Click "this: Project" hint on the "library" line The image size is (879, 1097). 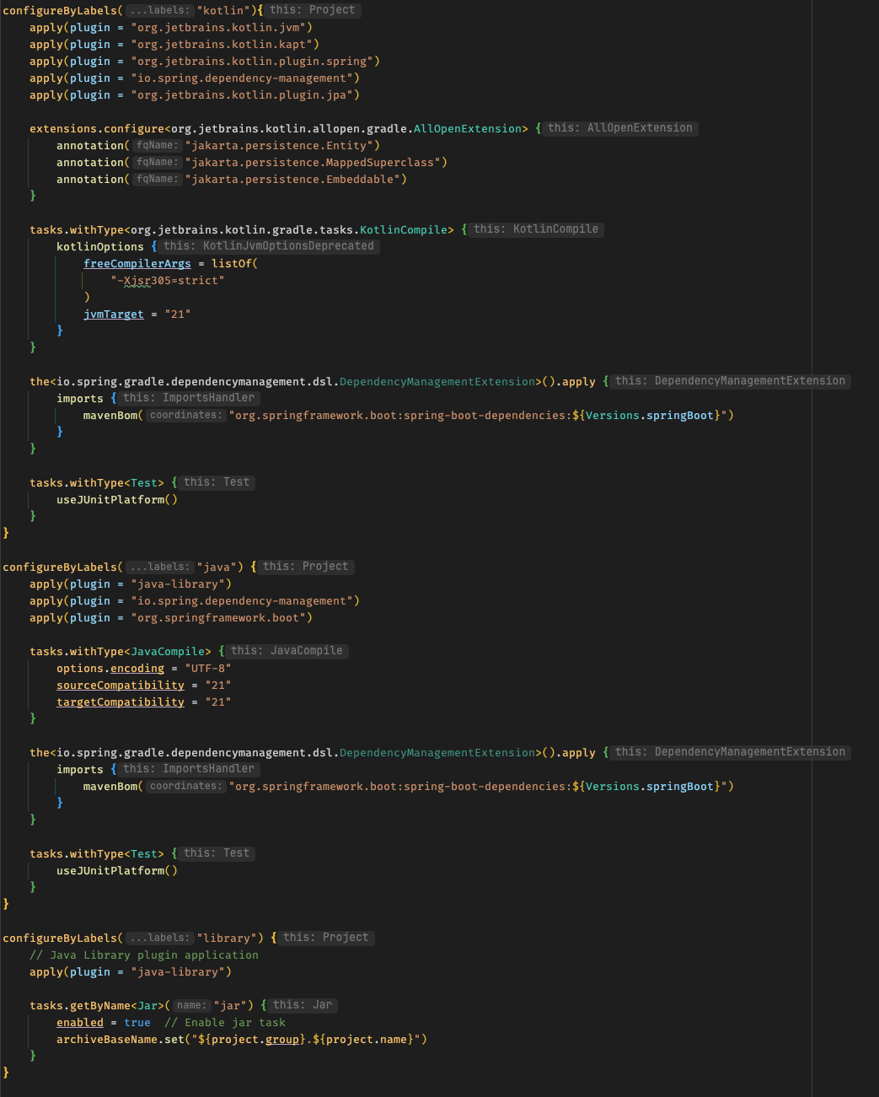[x=326, y=938]
